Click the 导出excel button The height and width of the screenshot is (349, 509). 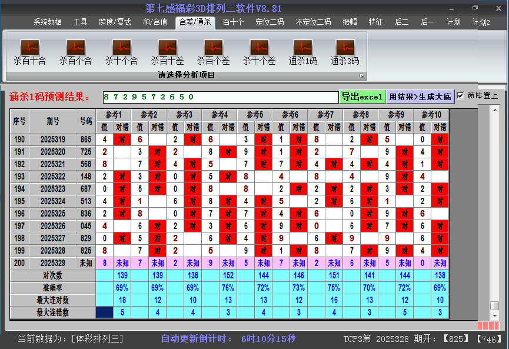tap(362, 97)
